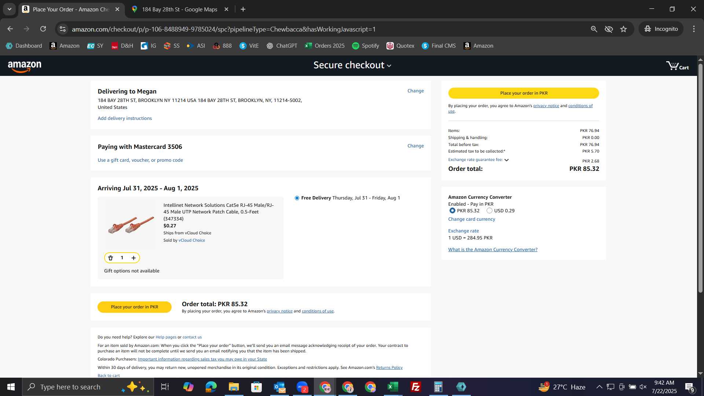
Task: Open the Spotify bookmark
Action: pyautogui.click(x=366, y=46)
